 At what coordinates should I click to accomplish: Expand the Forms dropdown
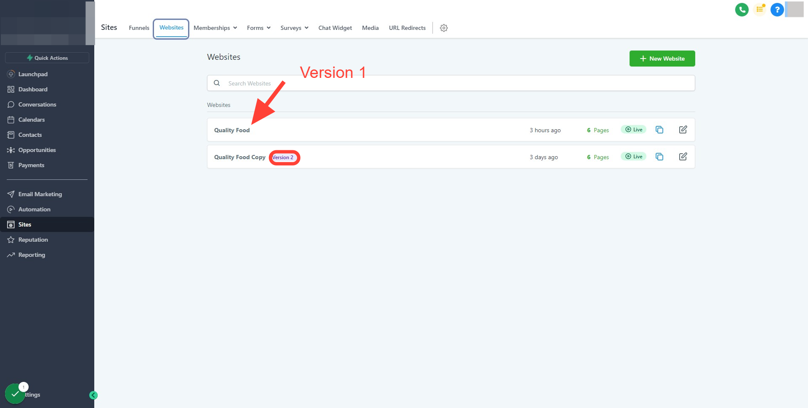[x=258, y=28]
